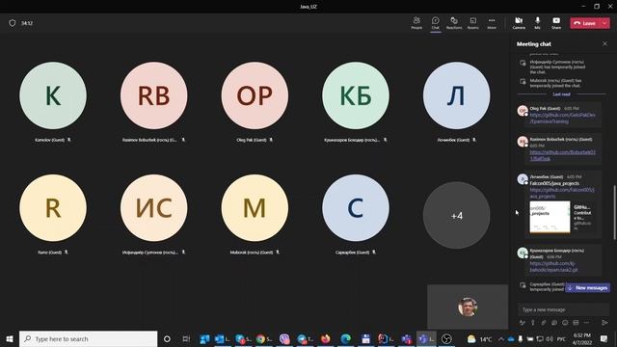The width and height of the screenshot is (617, 347).
Task: Open Microsoft Edge from the taskbar
Action: pyautogui.click(x=345, y=338)
